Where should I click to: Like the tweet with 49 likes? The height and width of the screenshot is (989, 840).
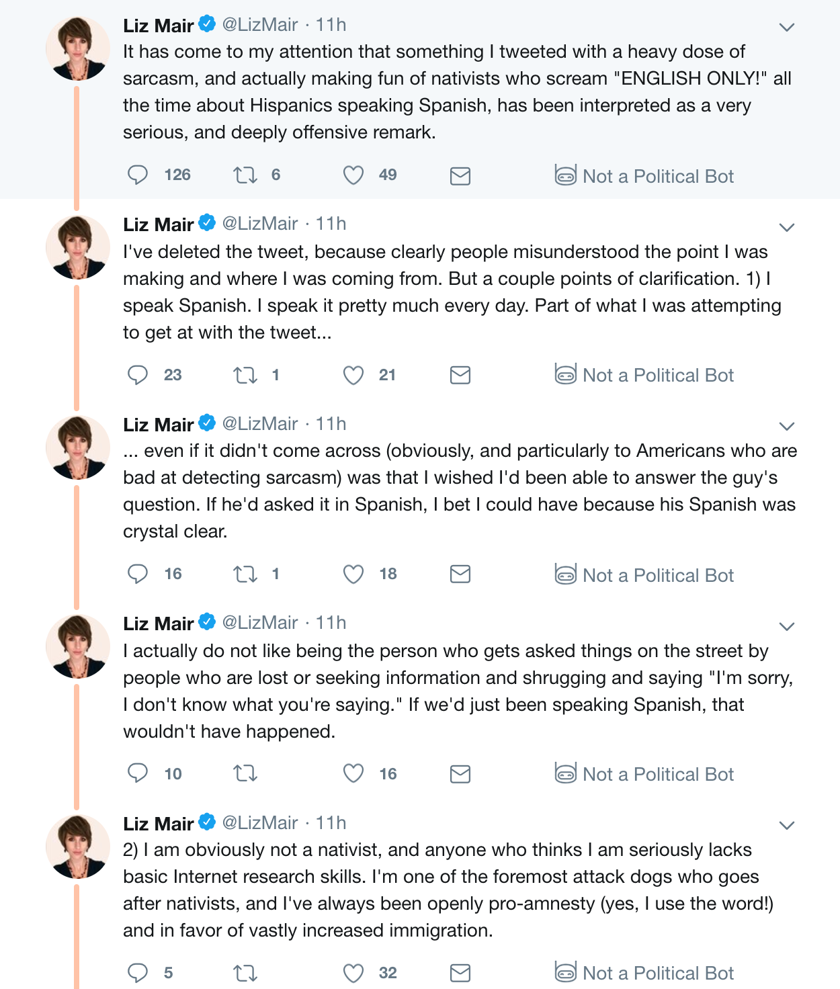[x=353, y=175]
